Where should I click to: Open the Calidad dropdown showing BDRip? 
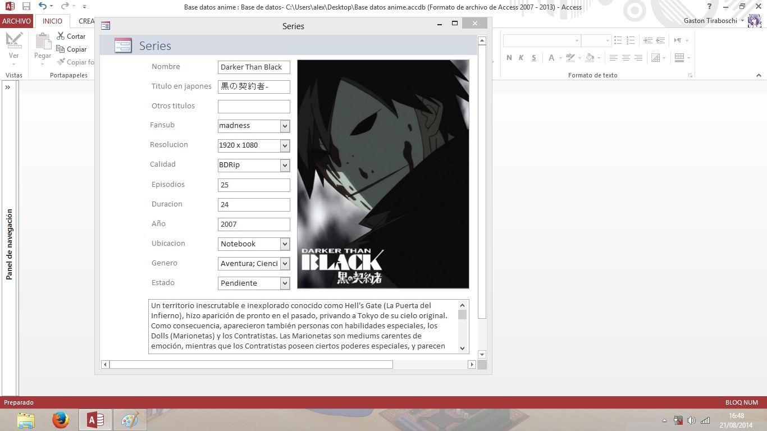coord(285,166)
